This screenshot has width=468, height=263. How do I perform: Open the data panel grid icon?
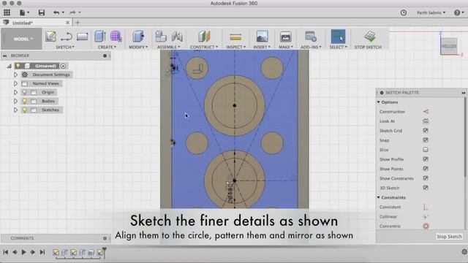[x=7, y=12]
